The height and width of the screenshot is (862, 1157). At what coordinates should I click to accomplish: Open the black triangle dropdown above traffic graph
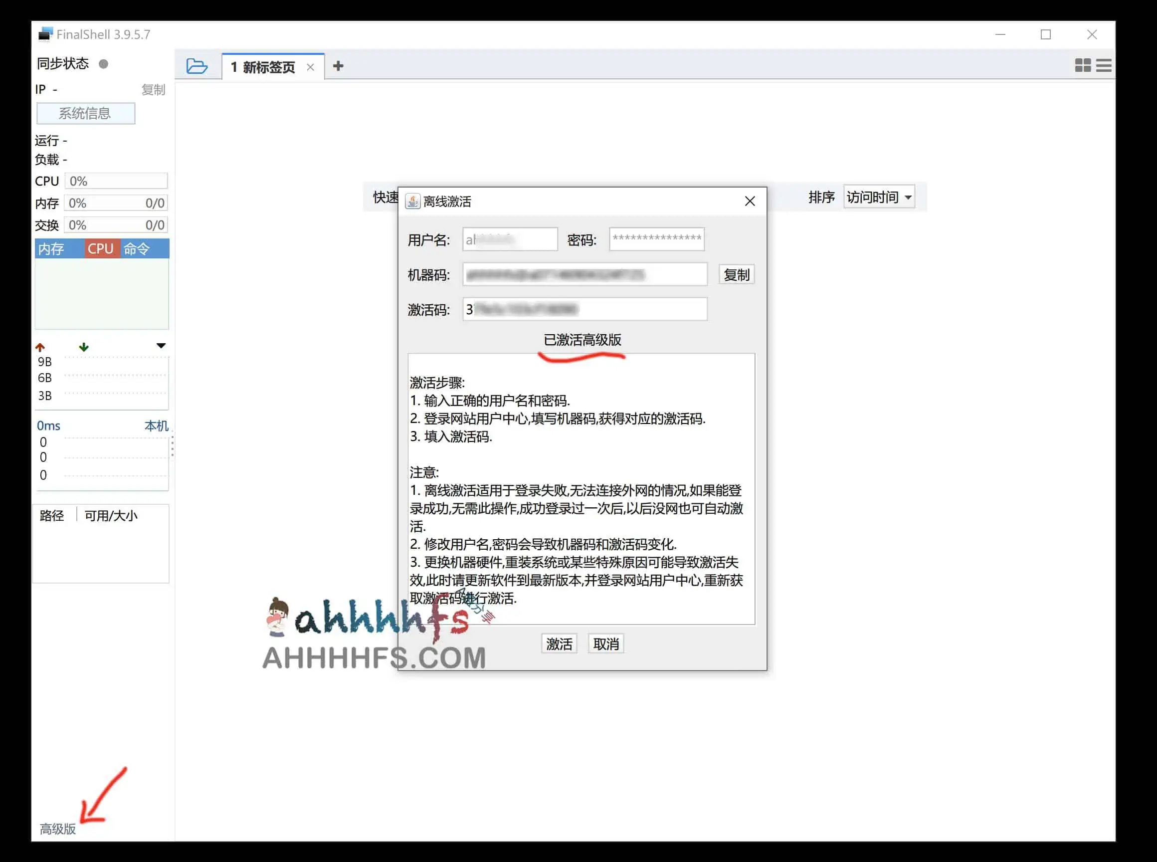coord(161,345)
